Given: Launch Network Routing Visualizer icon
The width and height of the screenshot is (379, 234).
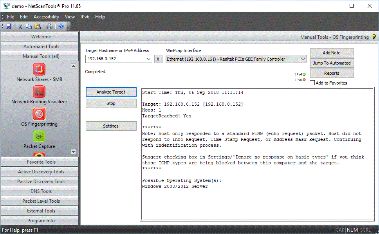Looking at the screenshot, I should coord(39,92).
